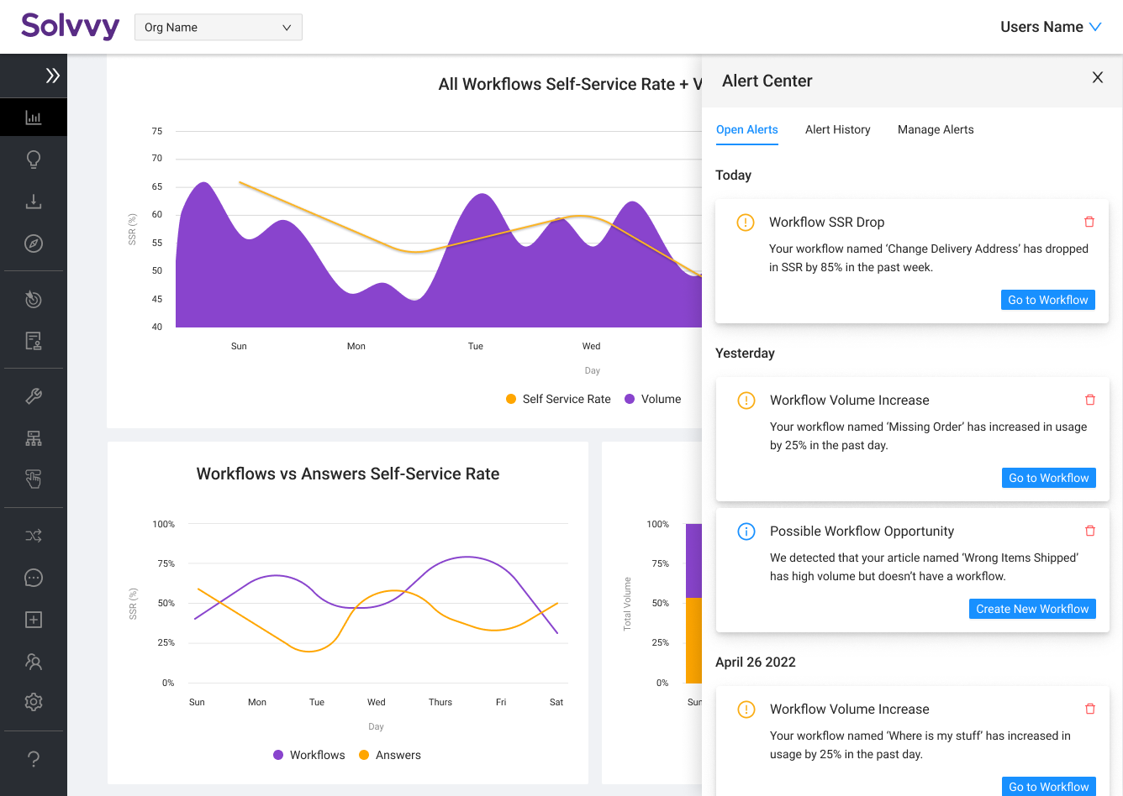Screen dimensions: 1123x796
Task: Click the 'Workflow SSR Drop' alert title
Action: (x=827, y=222)
